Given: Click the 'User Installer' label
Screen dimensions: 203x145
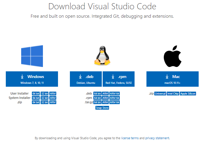Looking at the screenshot, I should tap(19, 93).
